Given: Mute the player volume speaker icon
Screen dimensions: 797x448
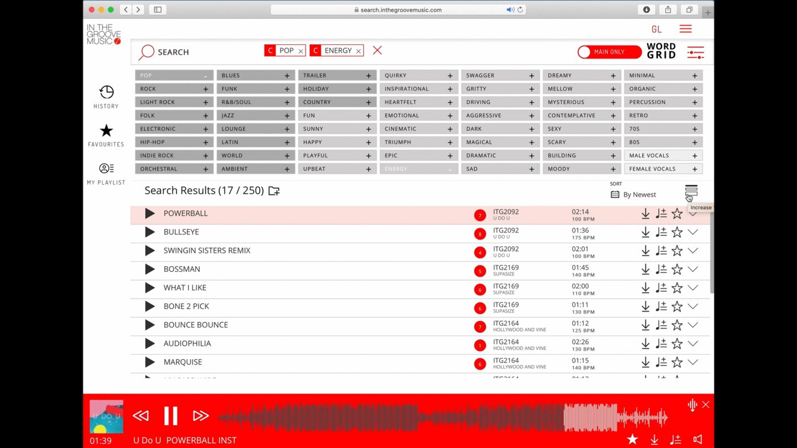Looking at the screenshot, I should tap(697, 439).
